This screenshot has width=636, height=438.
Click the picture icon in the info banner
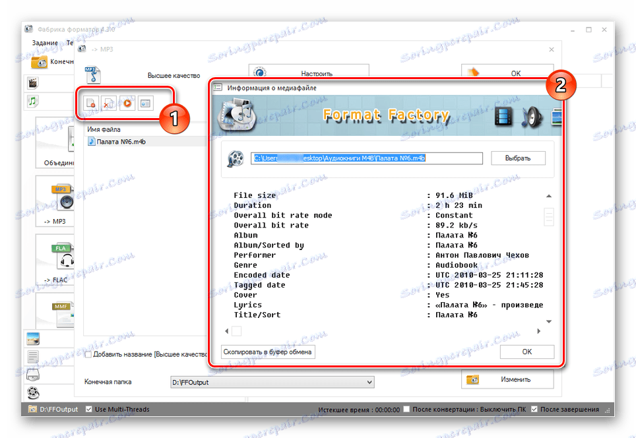point(557,117)
